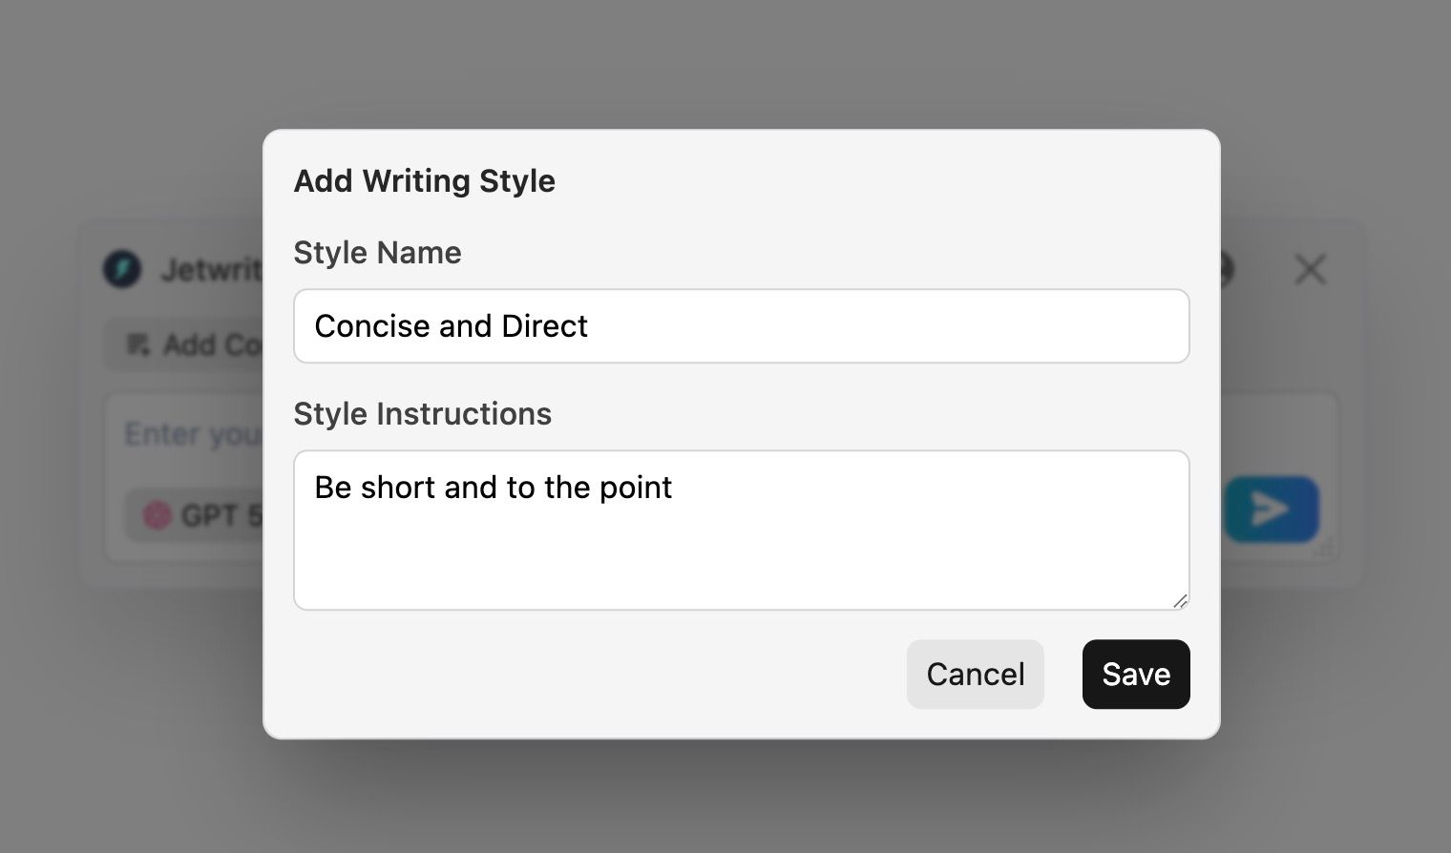Cancel adding the writing style
The height and width of the screenshot is (853, 1451).
pos(975,674)
